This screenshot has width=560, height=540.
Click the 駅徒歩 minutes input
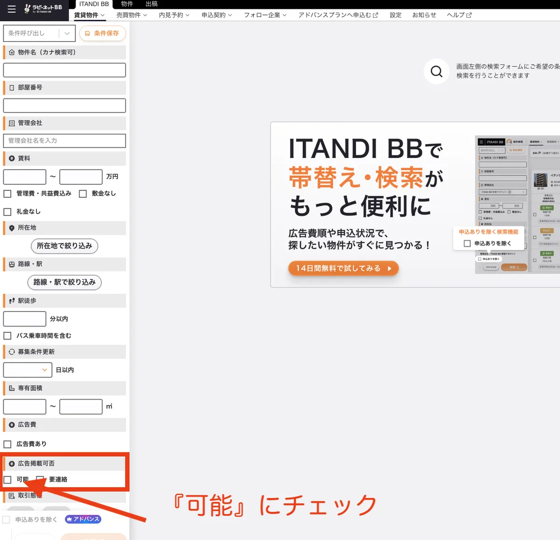(25, 319)
